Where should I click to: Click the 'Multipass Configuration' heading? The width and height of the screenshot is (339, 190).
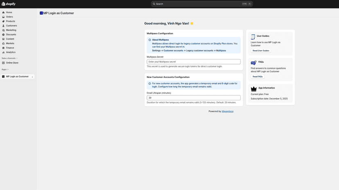click(160, 33)
